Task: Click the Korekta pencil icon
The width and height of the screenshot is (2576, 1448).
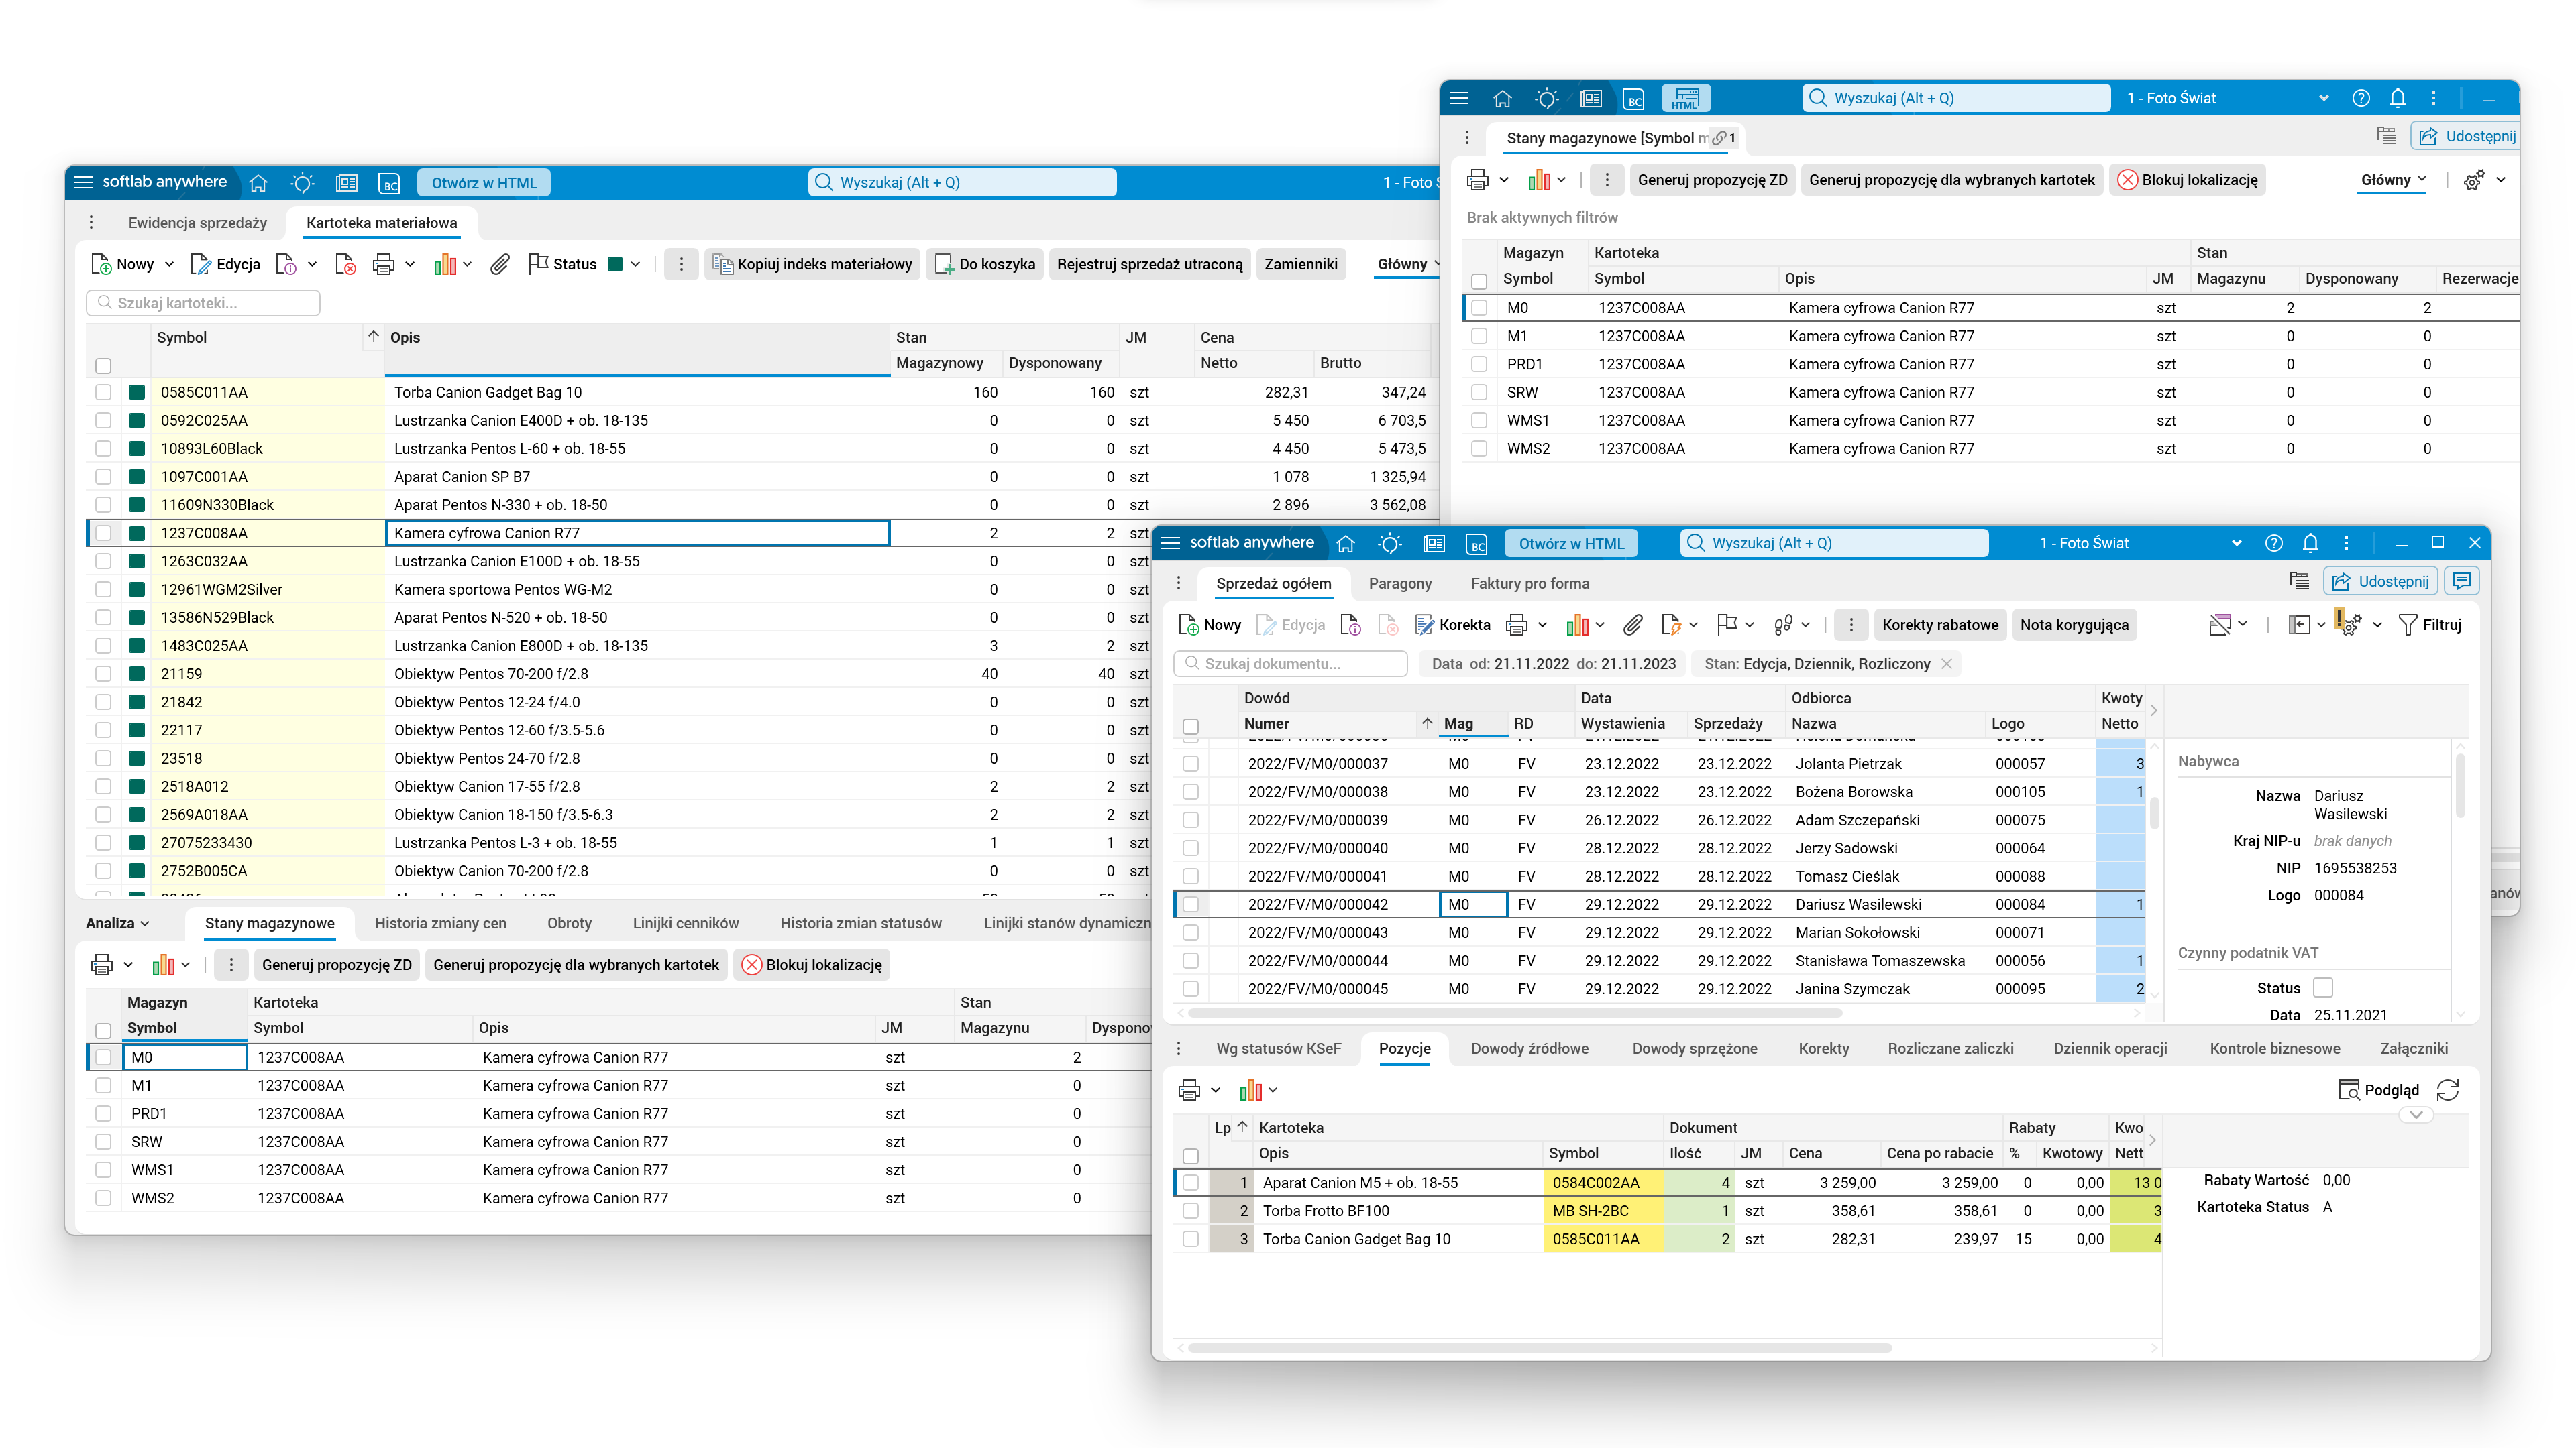Action: point(1425,625)
